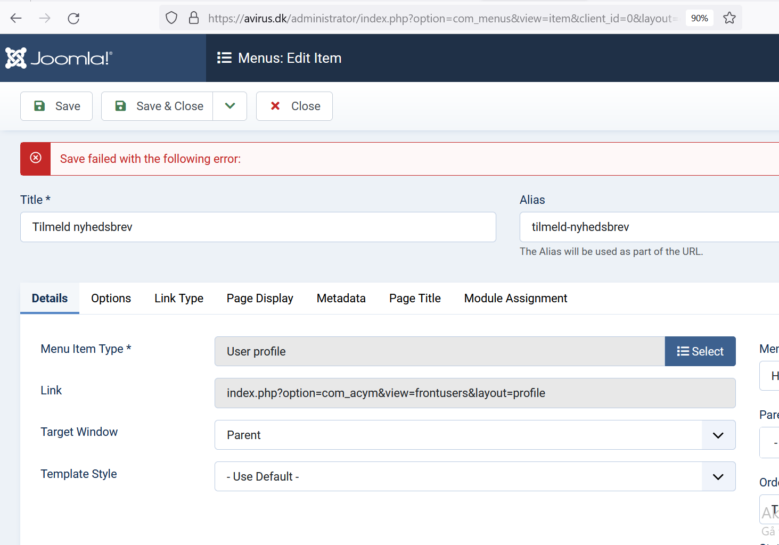Click the tracking protection shield icon
Image resolution: width=779 pixels, height=545 pixels.
(171, 18)
